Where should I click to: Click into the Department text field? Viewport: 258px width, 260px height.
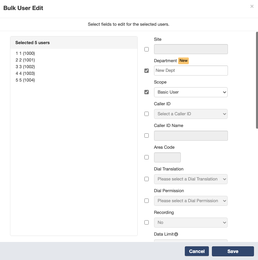[x=191, y=71]
